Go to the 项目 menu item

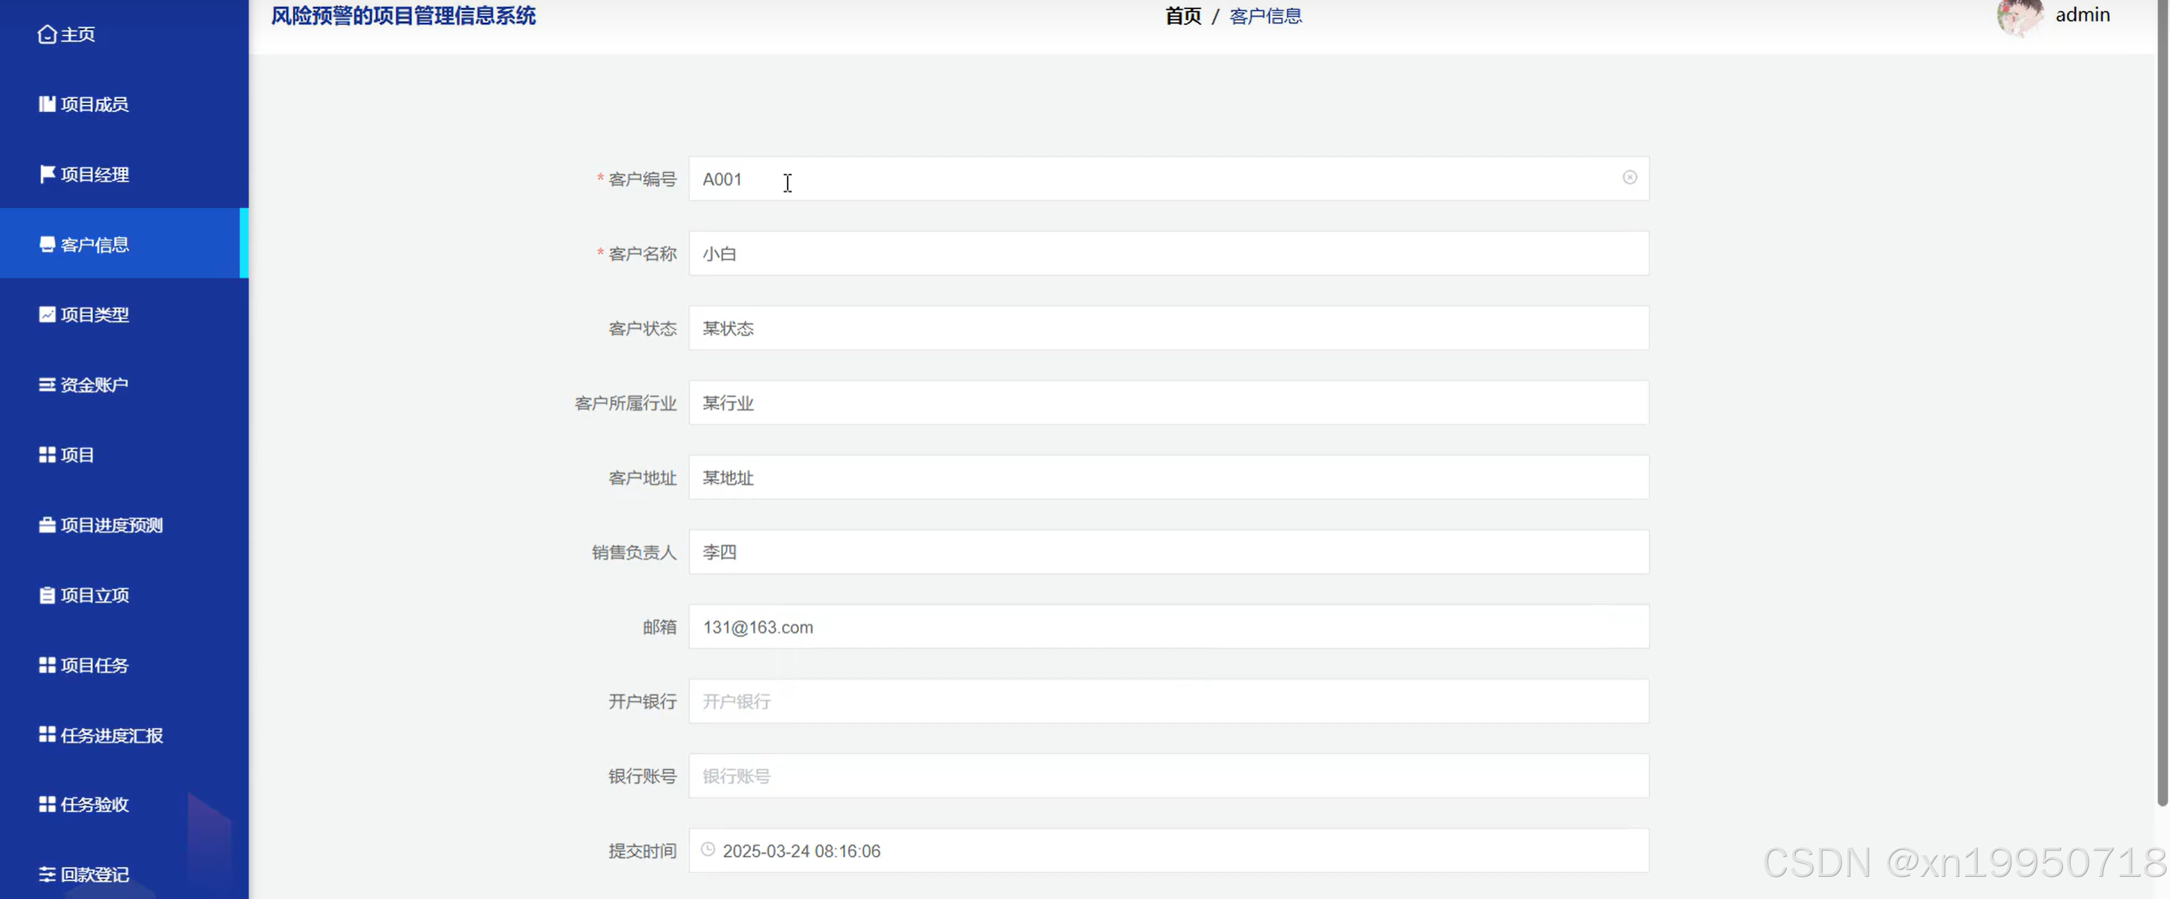tap(124, 455)
